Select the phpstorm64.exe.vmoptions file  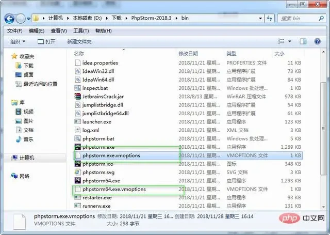[114, 189]
